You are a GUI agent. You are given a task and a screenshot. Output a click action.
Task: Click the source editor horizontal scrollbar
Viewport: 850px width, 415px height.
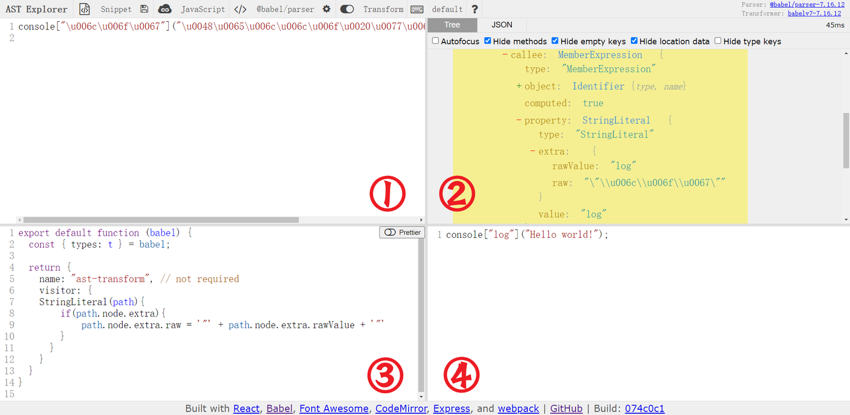(x=161, y=220)
